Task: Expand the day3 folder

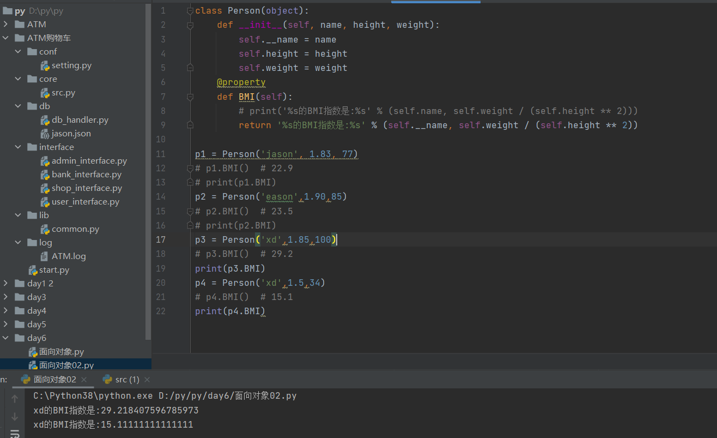Action: point(5,297)
